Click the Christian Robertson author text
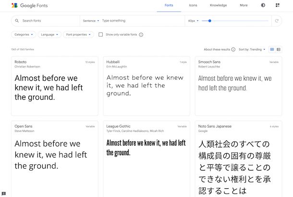This screenshot has width=293, height=197. (x=27, y=67)
